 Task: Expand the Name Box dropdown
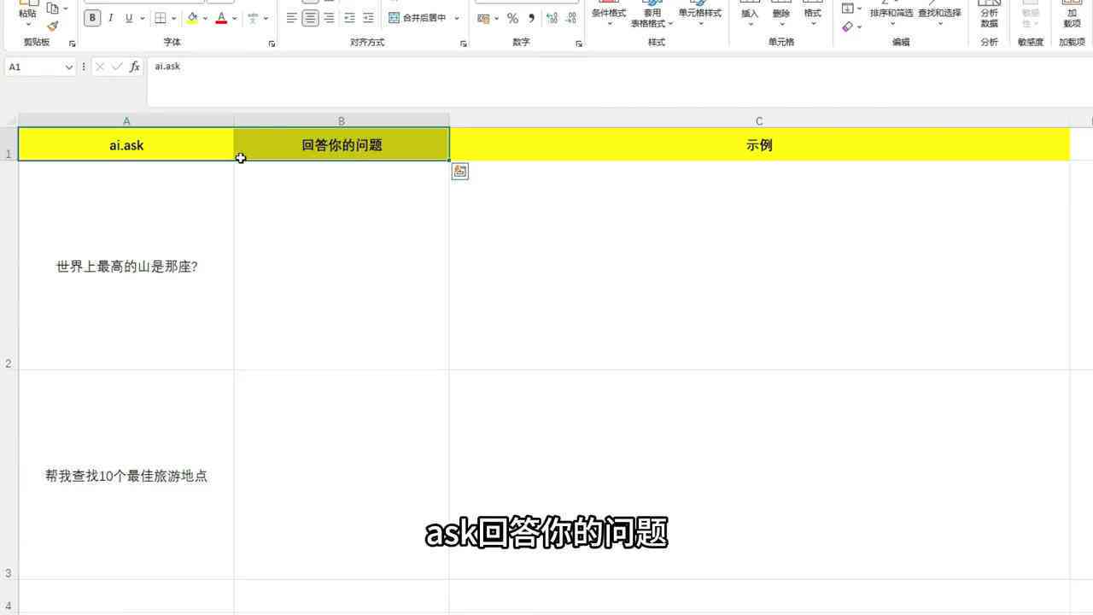pyautogui.click(x=69, y=67)
